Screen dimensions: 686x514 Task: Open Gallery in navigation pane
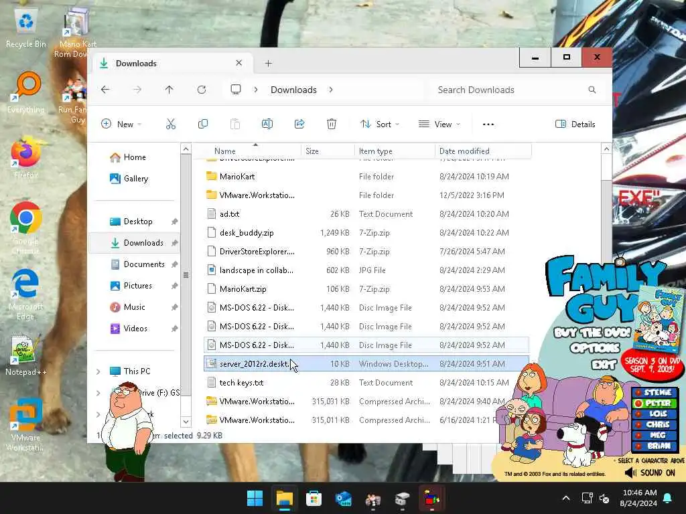point(134,178)
